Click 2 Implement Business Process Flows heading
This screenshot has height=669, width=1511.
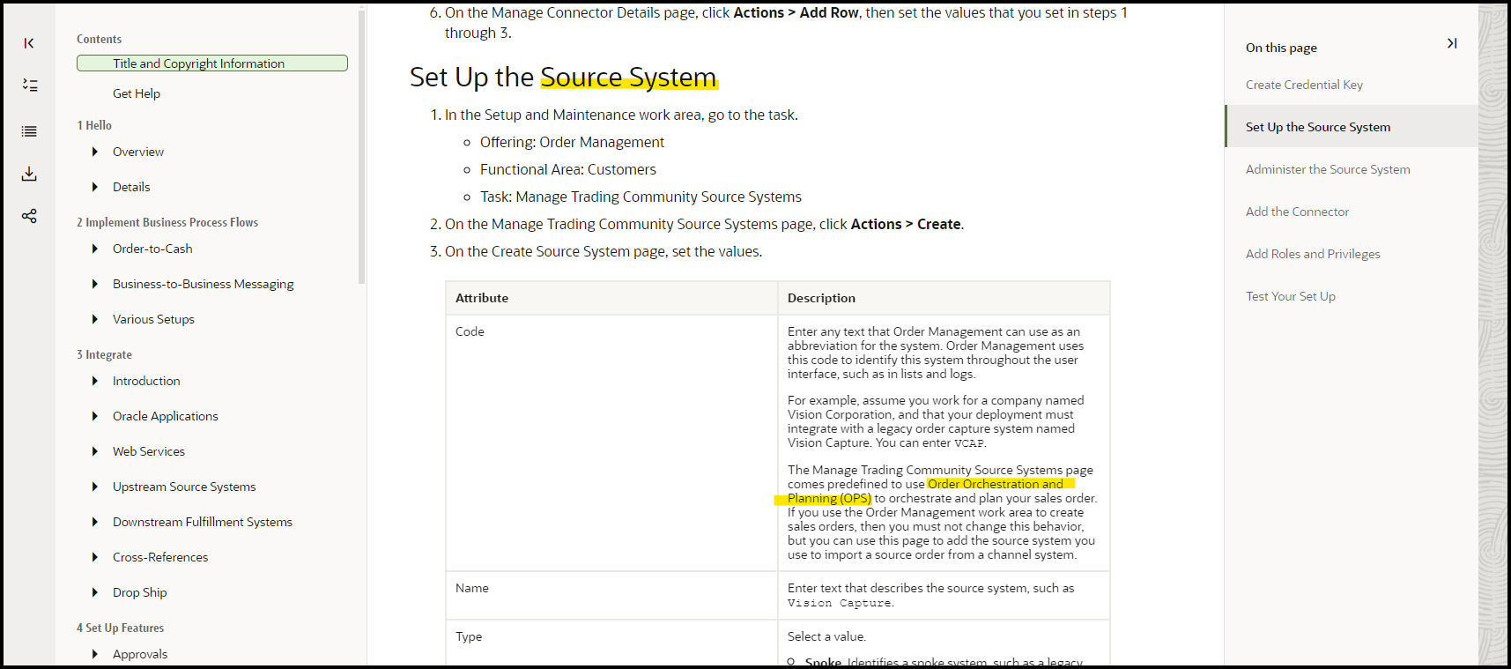coord(167,222)
